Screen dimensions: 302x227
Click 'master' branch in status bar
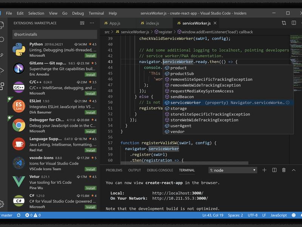pos(6,215)
